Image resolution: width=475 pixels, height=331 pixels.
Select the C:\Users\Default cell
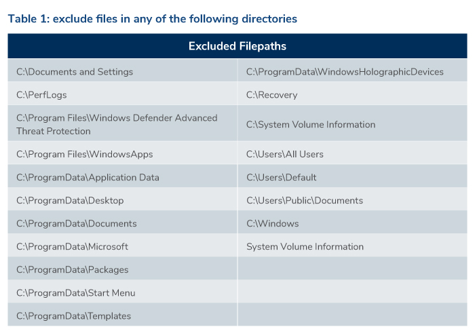pos(353,177)
